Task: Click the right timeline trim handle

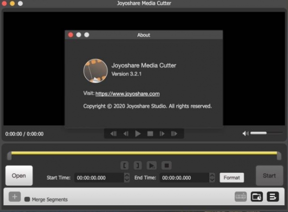Action: (x=279, y=156)
